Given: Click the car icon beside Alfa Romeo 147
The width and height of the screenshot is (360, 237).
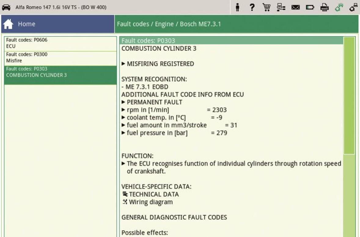Looking at the screenshot, I should pos(6,7).
